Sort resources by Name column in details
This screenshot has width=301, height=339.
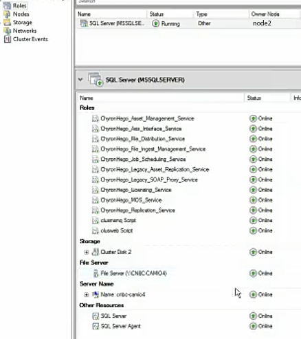(x=161, y=98)
